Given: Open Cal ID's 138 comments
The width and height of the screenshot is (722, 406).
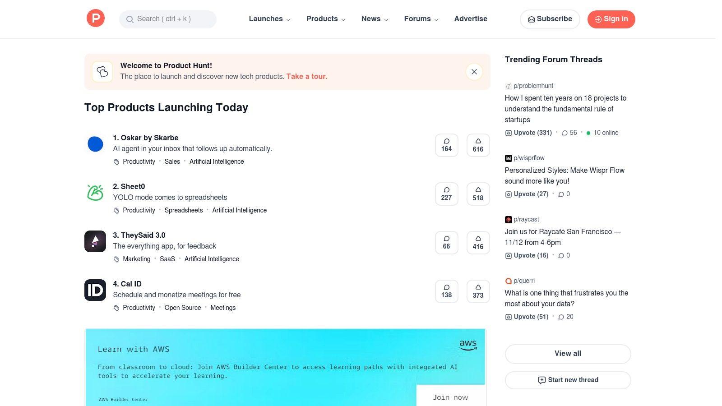Looking at the screenshot, I should click(x=447, y=291).
